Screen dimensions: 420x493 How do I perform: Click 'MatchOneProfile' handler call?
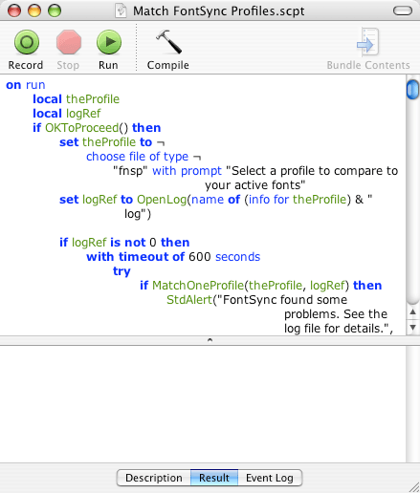(x=198, y=286)
